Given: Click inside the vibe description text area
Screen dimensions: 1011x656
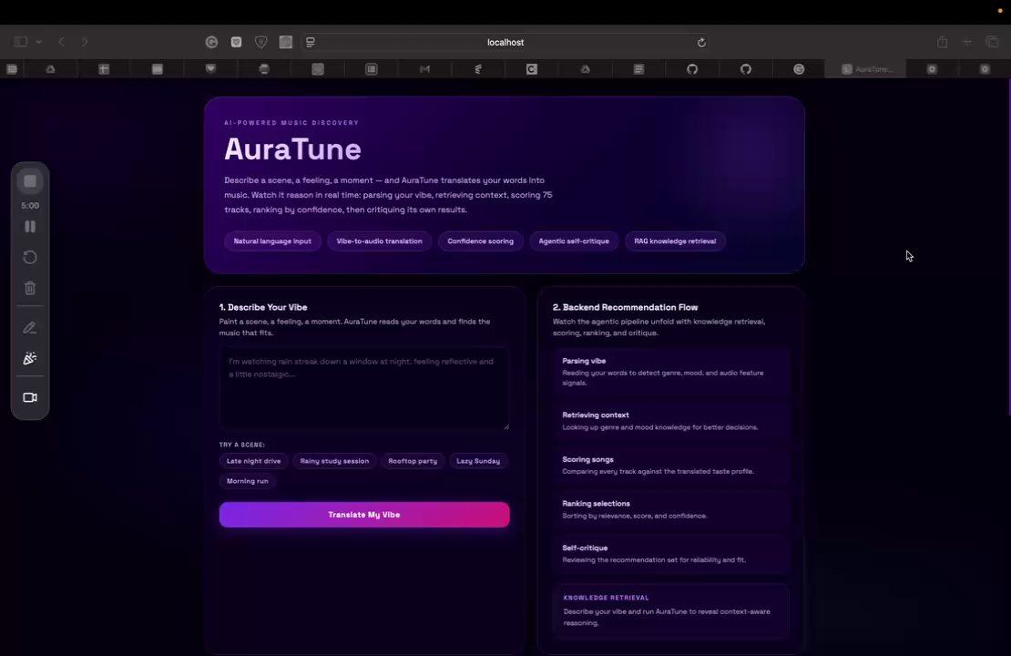Looking at the screenshot, I should pyautogui.click(x=364, y=389).
